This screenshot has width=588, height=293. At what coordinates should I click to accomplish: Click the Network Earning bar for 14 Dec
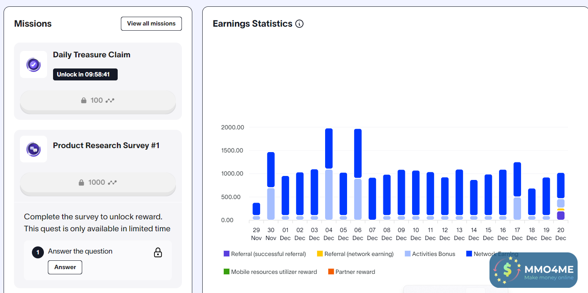[x=474, y=197]
